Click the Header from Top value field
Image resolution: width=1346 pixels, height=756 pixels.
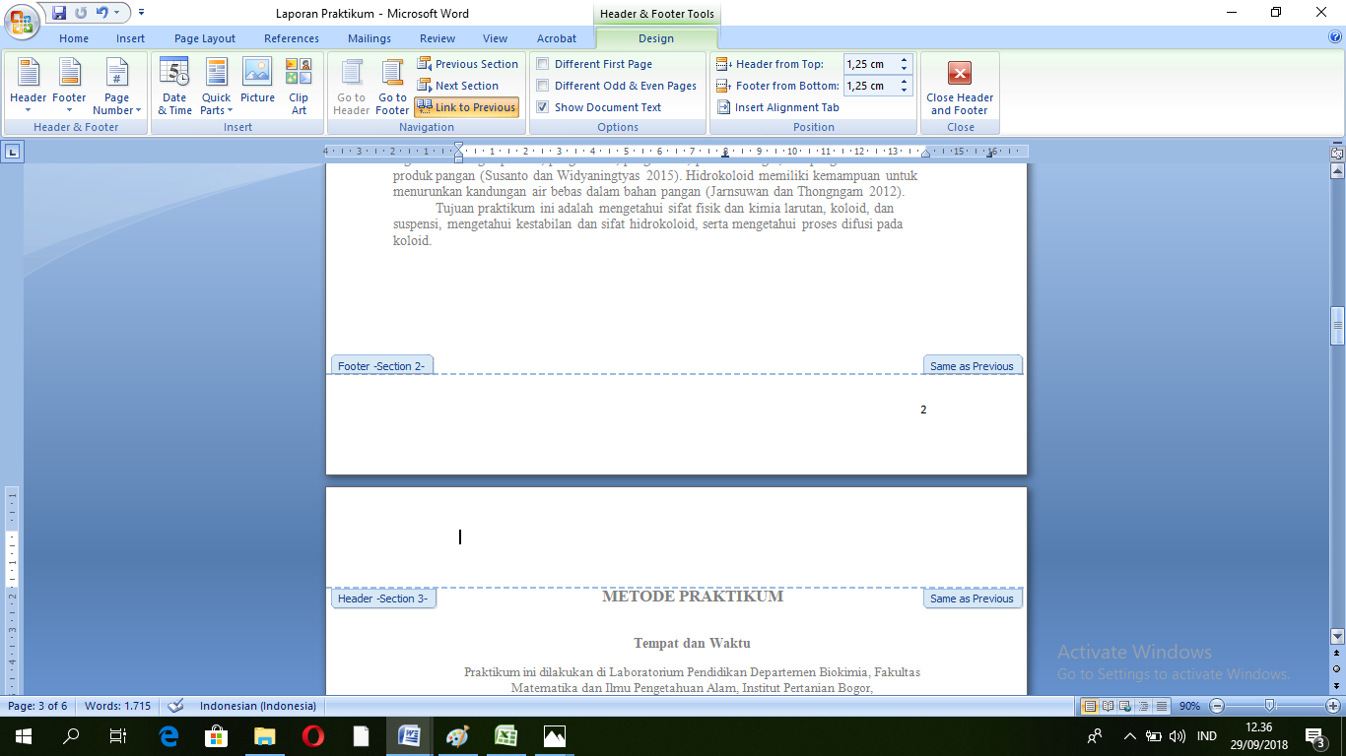868,64
